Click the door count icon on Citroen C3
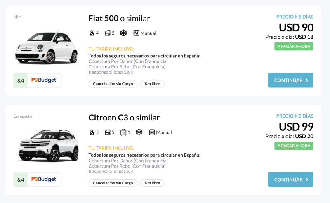 (x=108, y=132)
